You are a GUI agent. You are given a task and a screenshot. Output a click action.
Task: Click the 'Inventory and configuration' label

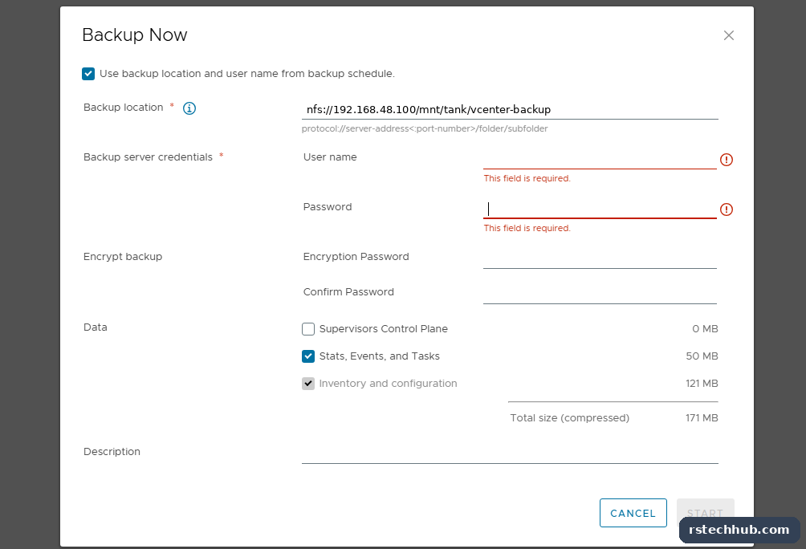pos(388,384)
